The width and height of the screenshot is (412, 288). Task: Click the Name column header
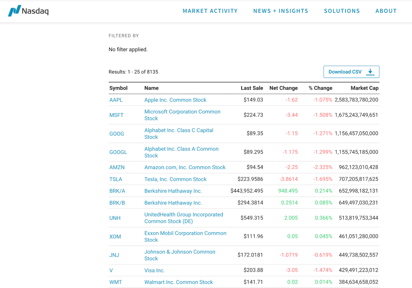click(151, 88)
